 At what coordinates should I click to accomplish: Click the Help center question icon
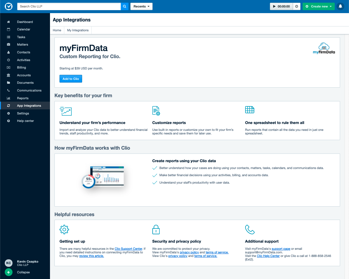point(8,121)
